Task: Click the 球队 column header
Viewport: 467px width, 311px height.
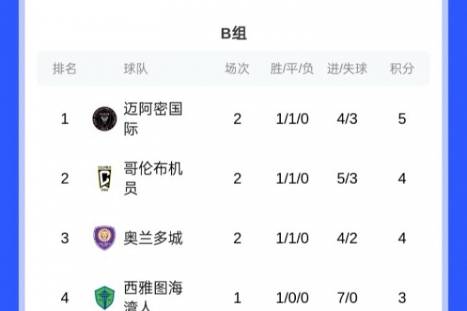Action: (x=136, y=69)
